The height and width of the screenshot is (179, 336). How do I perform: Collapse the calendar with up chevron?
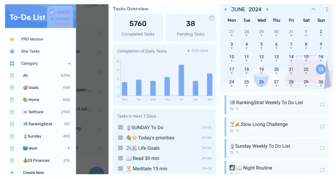(313, 9)
